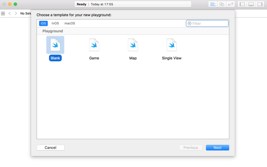Toggle the navigator panel

pyautogui.click(x=242, y=4)
